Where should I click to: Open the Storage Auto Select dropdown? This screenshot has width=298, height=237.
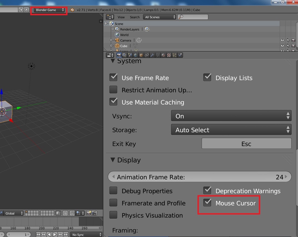[x=231, y=130]
